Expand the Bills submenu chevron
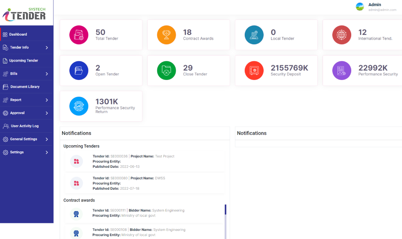The image size is (402, 239). click(x=47, y=74)
